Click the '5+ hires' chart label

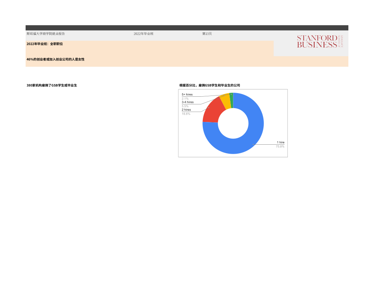187,94
